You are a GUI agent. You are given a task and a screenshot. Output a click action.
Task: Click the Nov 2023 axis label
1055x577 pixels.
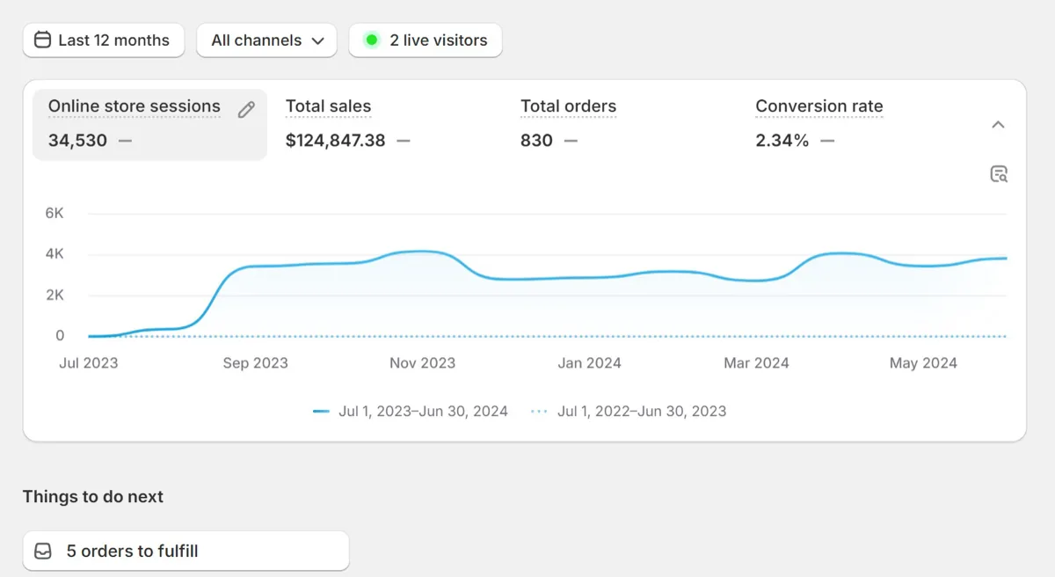point(423,362)
